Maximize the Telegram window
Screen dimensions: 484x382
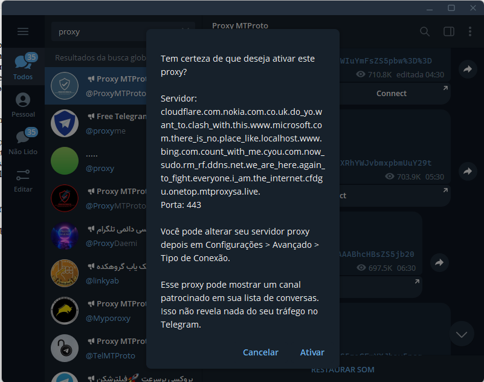coord(451,8)
